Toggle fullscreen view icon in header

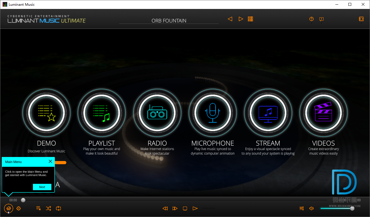(361, 19)
